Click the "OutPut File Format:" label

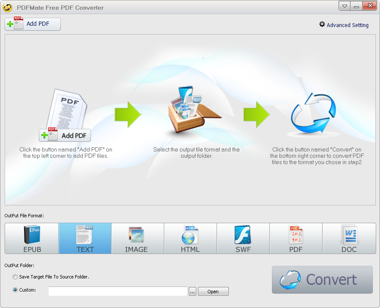24,216
